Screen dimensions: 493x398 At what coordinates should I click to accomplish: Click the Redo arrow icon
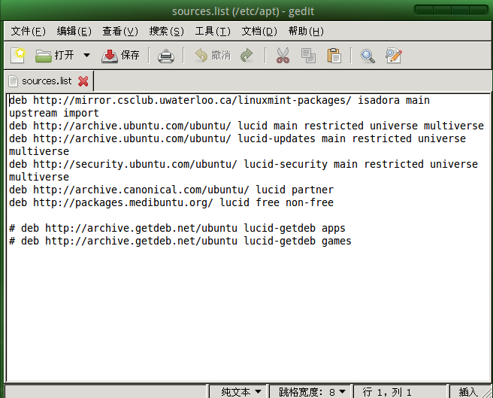[246, 56]
